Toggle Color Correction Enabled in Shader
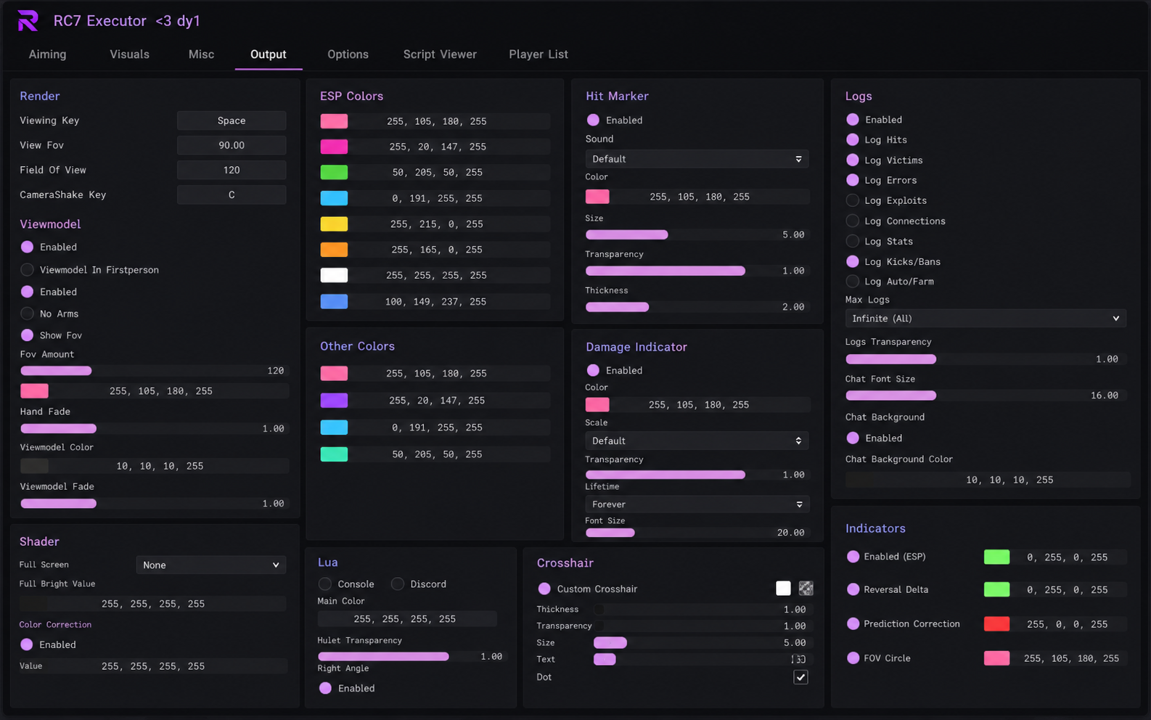This screenshot has width=1151, height=720. 27,645
